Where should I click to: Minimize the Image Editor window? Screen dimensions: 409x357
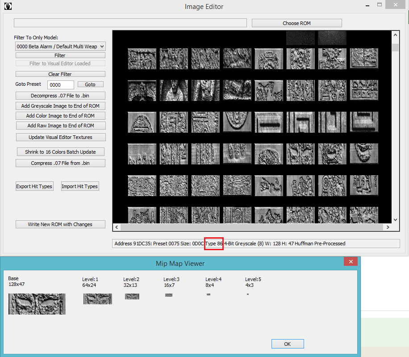tap(367, 5)
